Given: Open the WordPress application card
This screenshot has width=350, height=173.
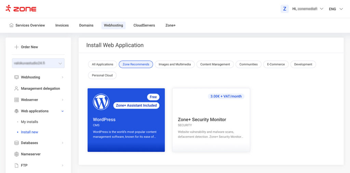Looking at the screenshot, I should tap(126, 120).
